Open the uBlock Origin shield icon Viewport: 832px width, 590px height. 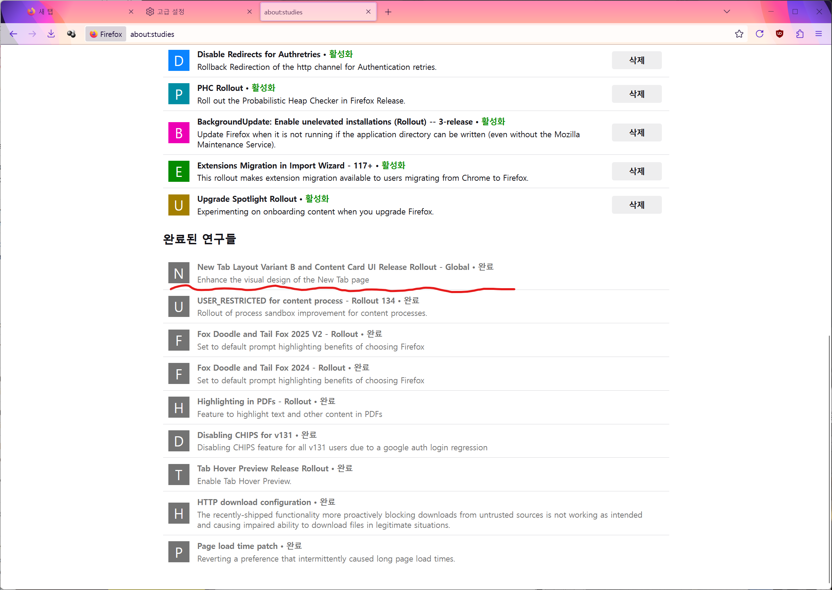pos(779,34)
